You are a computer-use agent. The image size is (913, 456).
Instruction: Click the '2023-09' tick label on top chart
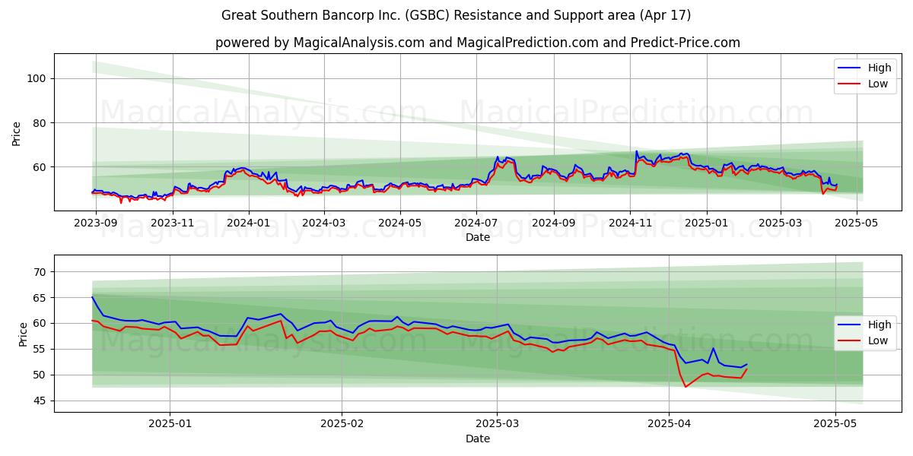(96, 223)
